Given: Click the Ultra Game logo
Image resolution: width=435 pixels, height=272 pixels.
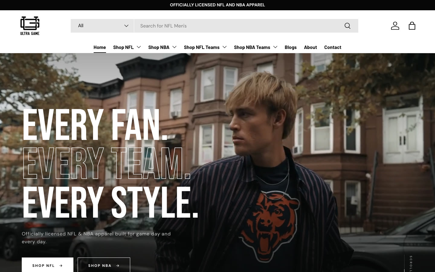Looking at the screenshot, I should click(x=30, y=26).
